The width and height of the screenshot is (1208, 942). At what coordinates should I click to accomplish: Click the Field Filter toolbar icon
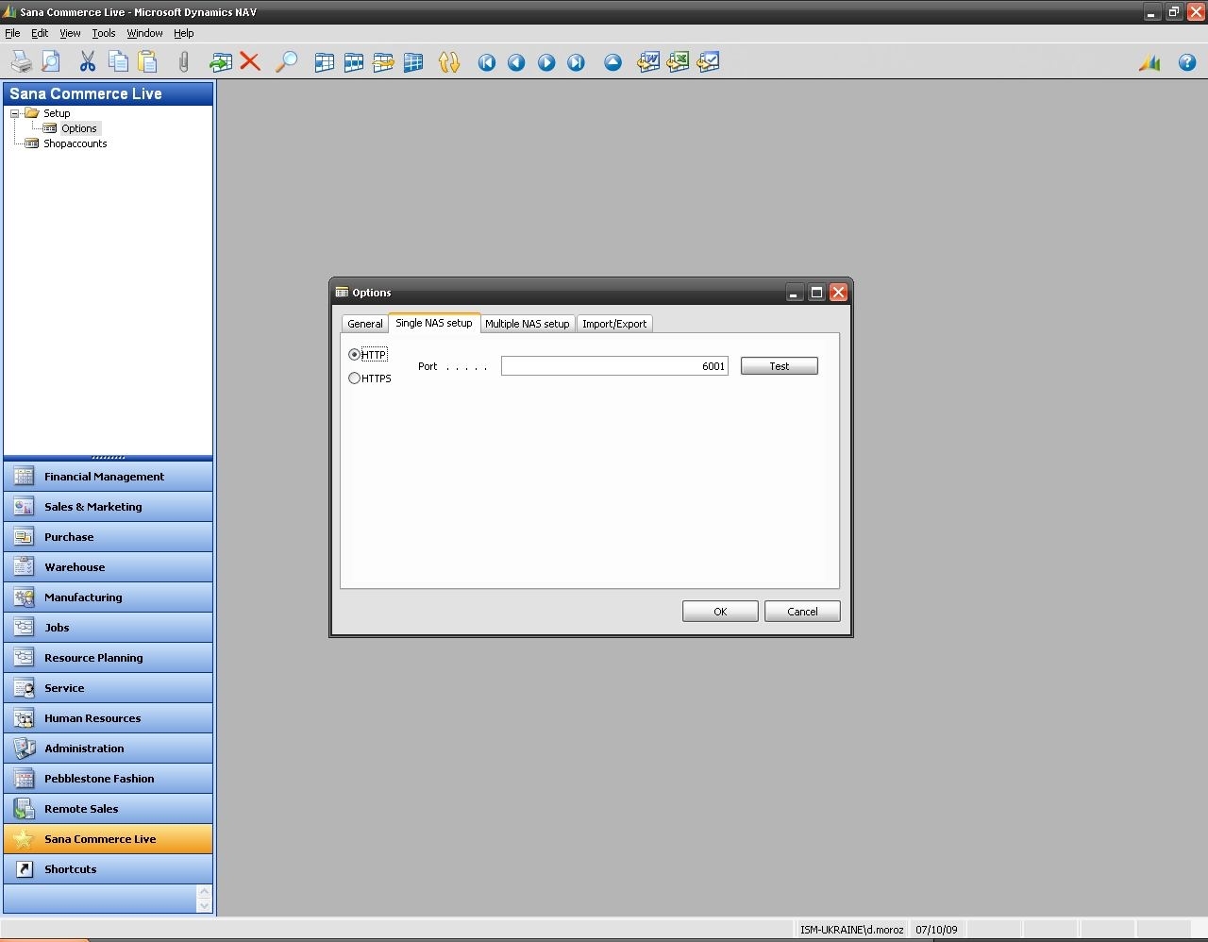click(x=324, y=62)
